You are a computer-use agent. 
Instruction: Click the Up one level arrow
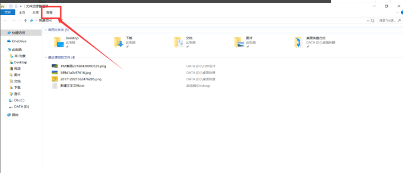click(x=25, y=21)
